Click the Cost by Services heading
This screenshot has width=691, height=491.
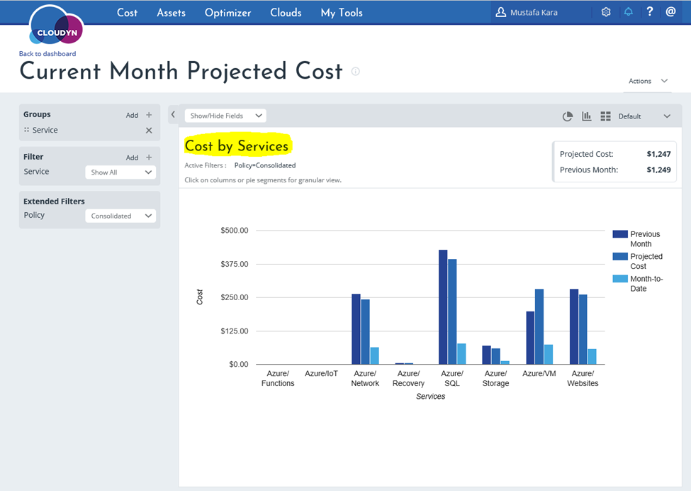click(237, 145)
